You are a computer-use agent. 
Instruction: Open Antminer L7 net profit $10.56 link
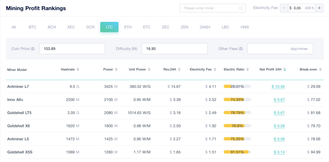(x=278, y=87)
